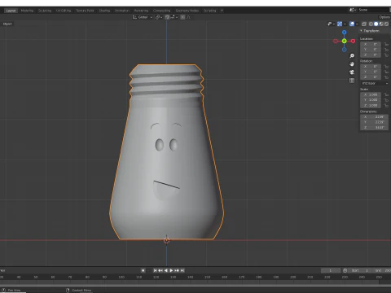
Task: Click the negative Z axis gizmo circle
Action: pyautogui.click(x=345, y=50)
